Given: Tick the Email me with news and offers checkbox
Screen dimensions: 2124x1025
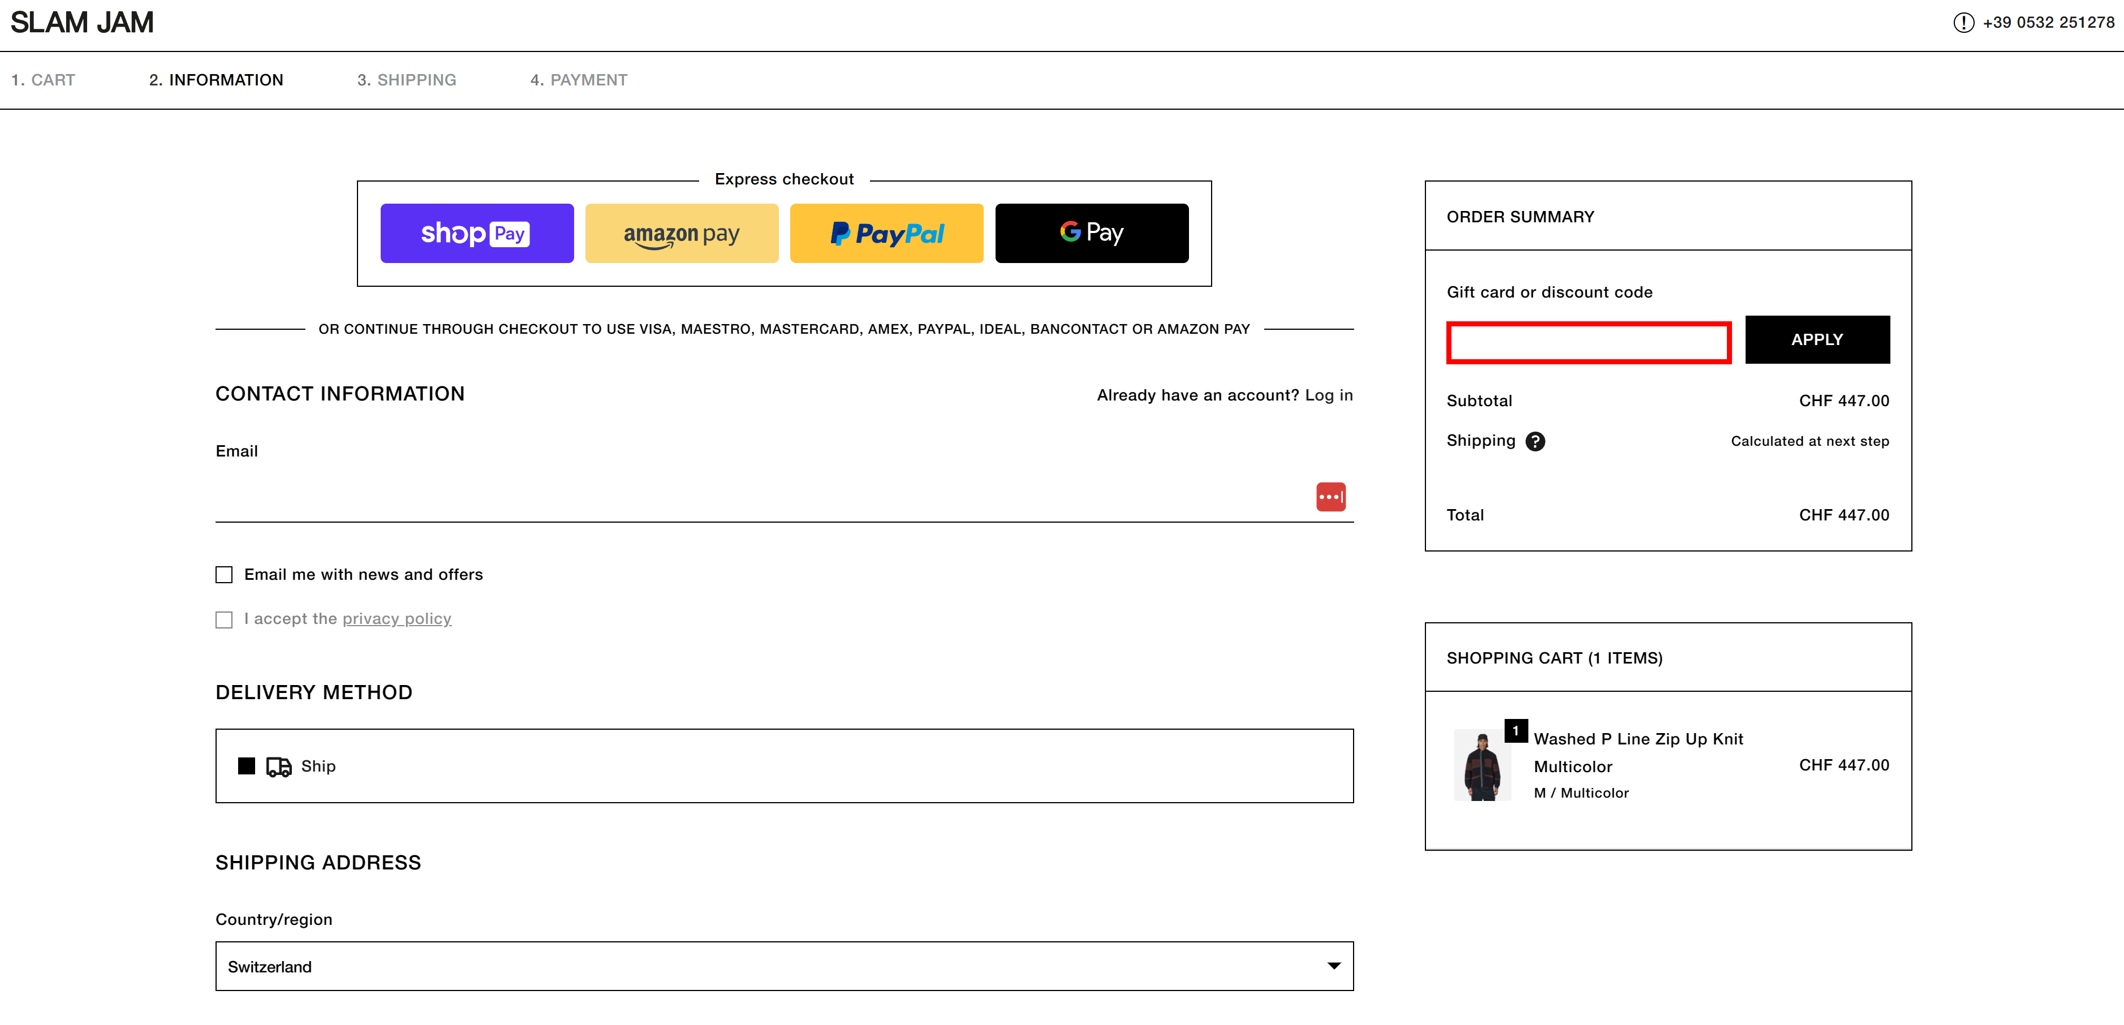Looking at the screenshot, I should tap(224, 575).
